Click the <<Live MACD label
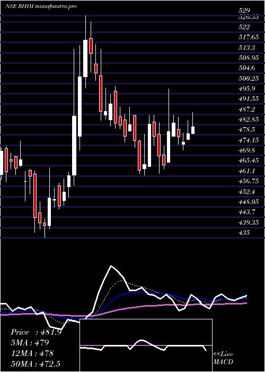 [x=223, y=358]
